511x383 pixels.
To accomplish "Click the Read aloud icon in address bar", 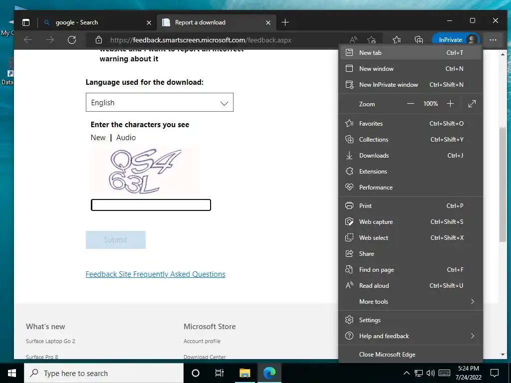I will point(353,40).
